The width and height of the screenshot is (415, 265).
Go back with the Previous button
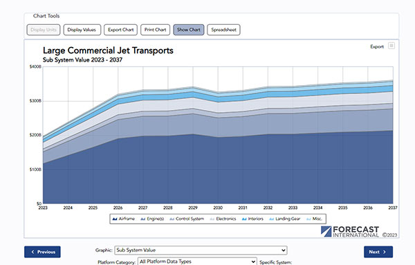[42, 252]
